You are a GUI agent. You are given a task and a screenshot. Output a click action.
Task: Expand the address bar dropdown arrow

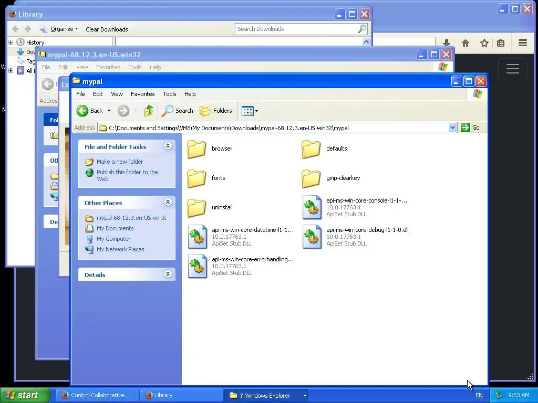tap(452, 128)
